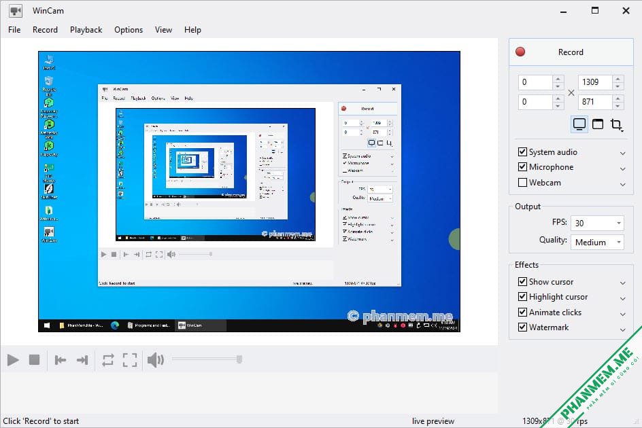Click the "Click 'Record' to start" status text

tap(41, 421)
